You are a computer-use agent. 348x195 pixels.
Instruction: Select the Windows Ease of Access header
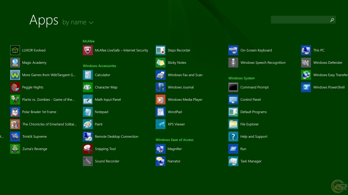[175, 140]
